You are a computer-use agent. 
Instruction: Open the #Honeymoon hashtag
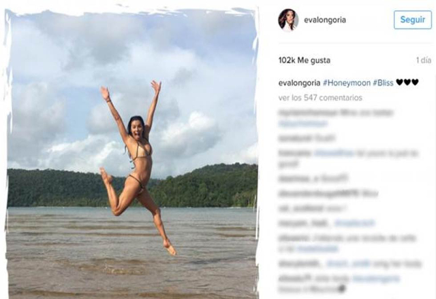pos(347,83)
